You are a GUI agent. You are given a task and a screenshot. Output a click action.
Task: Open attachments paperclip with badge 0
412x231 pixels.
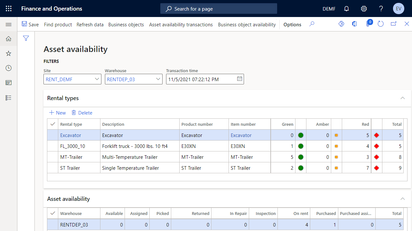click(x=368, y=24)
